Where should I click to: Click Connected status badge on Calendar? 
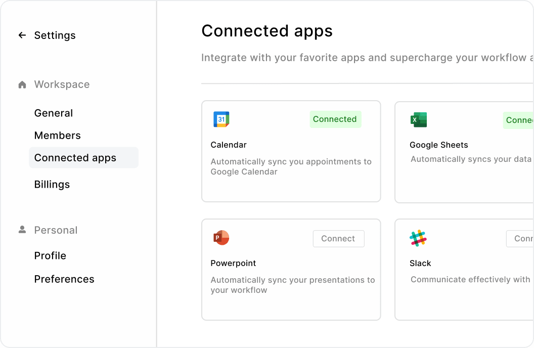[x=335, y=119]
